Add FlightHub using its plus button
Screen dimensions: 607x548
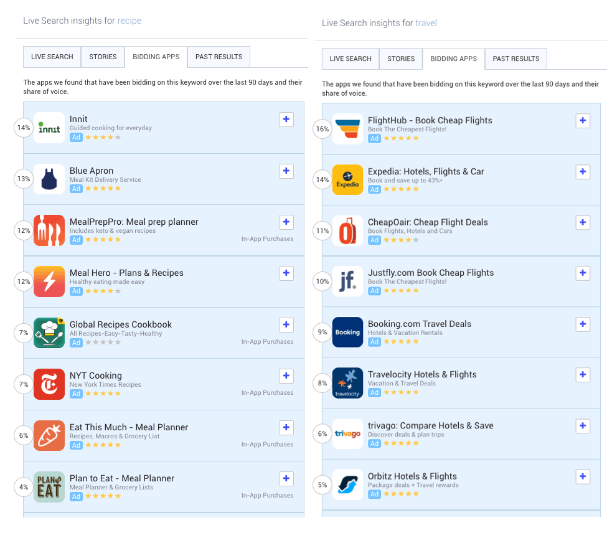pyautogui.click(x=583, y=121)
